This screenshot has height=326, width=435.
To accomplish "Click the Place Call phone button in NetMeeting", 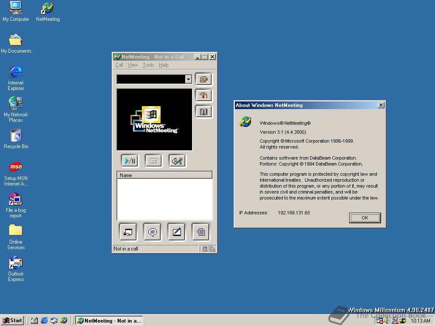I will coord(204,79).
